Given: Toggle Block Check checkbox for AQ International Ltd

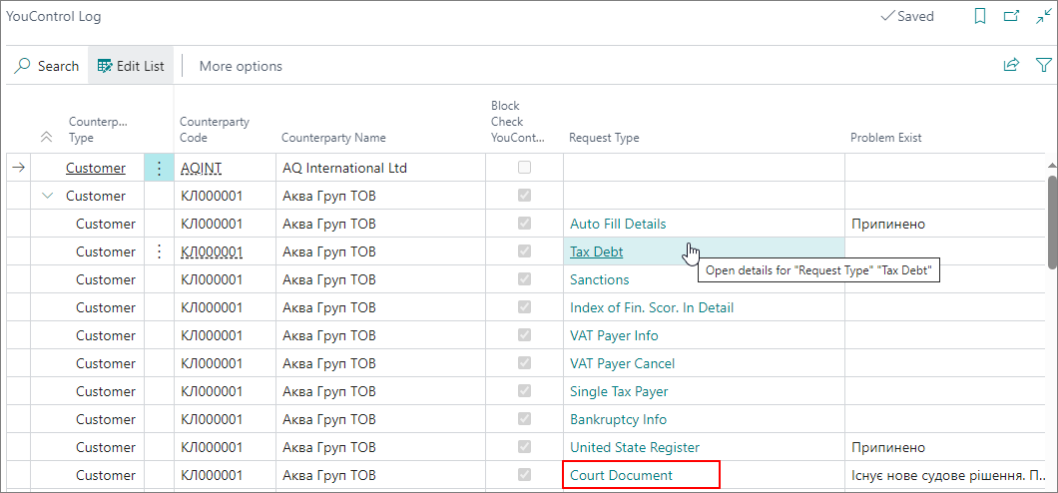Looking at the screenshot, I should [x=524, y=169].
